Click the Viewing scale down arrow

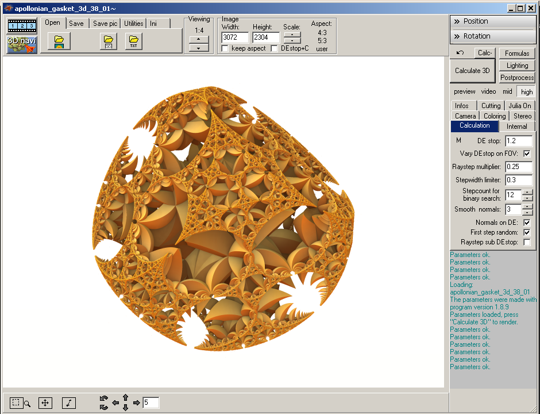pos(199,48)
